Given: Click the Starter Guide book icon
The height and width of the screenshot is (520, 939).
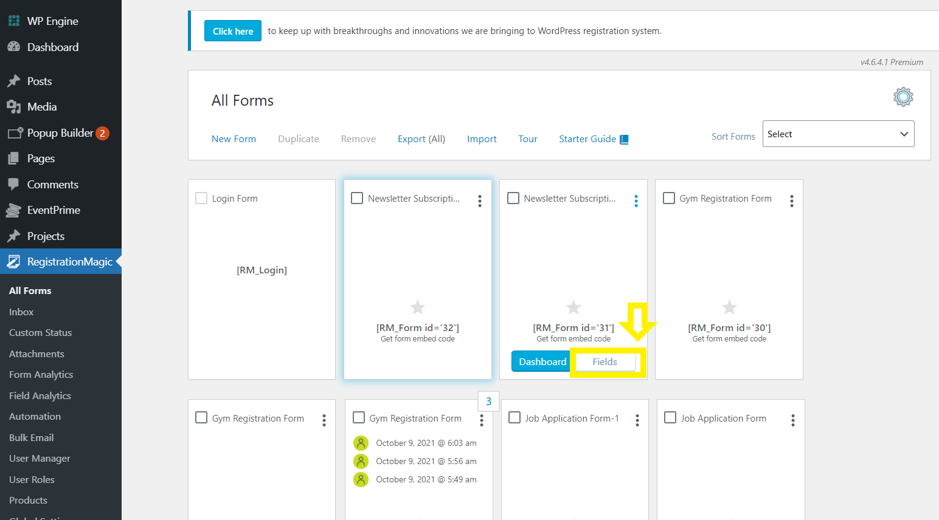Looking at the screenshot, I should (x=624, y=139).
